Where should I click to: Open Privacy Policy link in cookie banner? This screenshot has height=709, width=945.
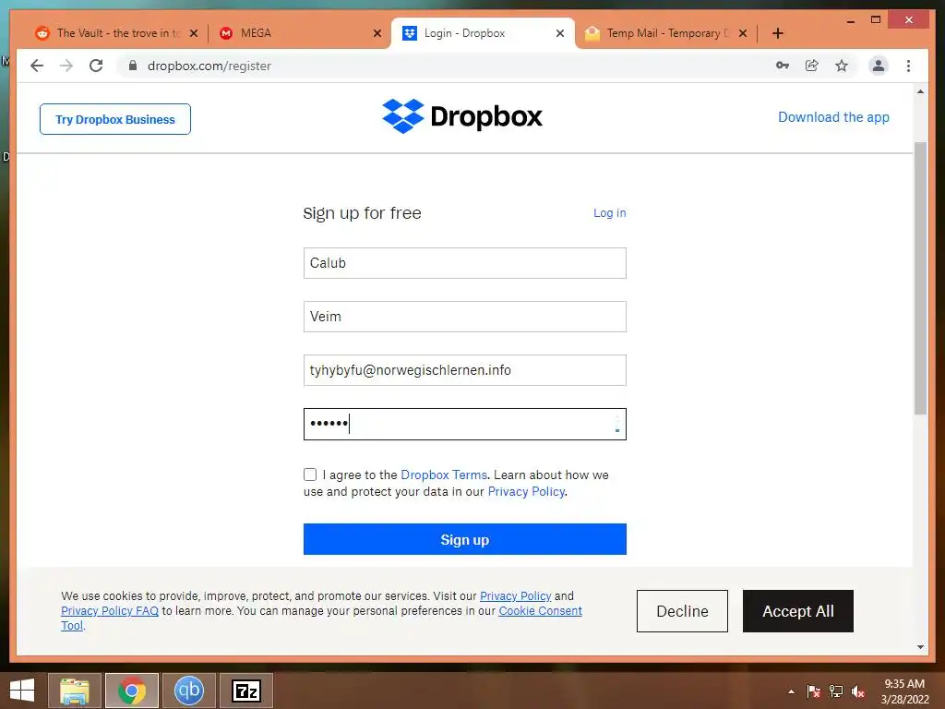point(515,595)
